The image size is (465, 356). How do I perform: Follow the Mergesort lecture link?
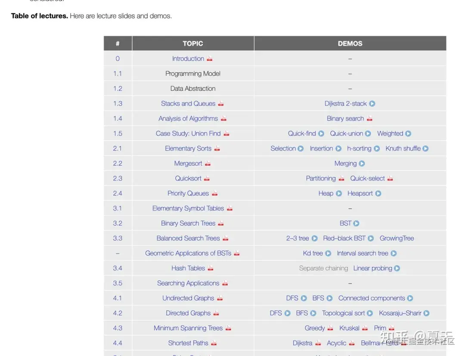pos(188,163)
